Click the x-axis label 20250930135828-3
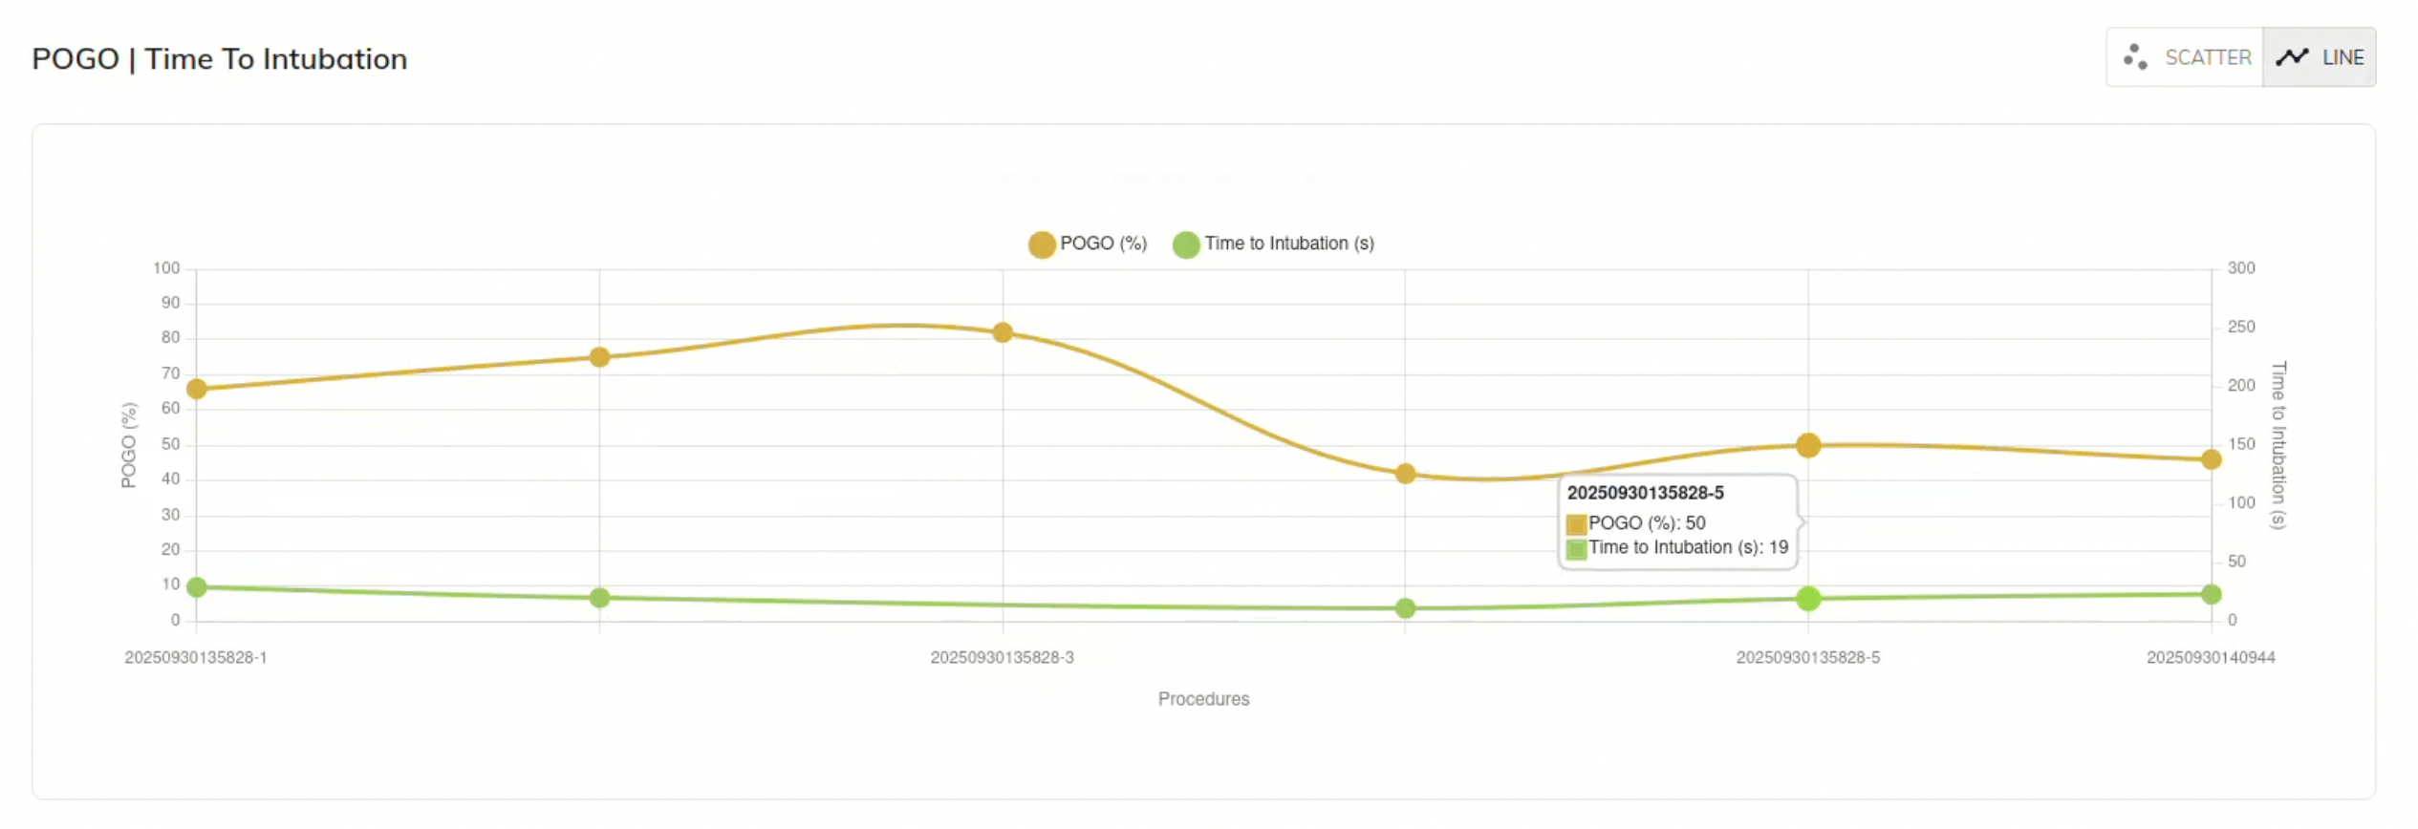Image resolution: width=2418 pixels, height=829 pixels. pos(1002,658)
